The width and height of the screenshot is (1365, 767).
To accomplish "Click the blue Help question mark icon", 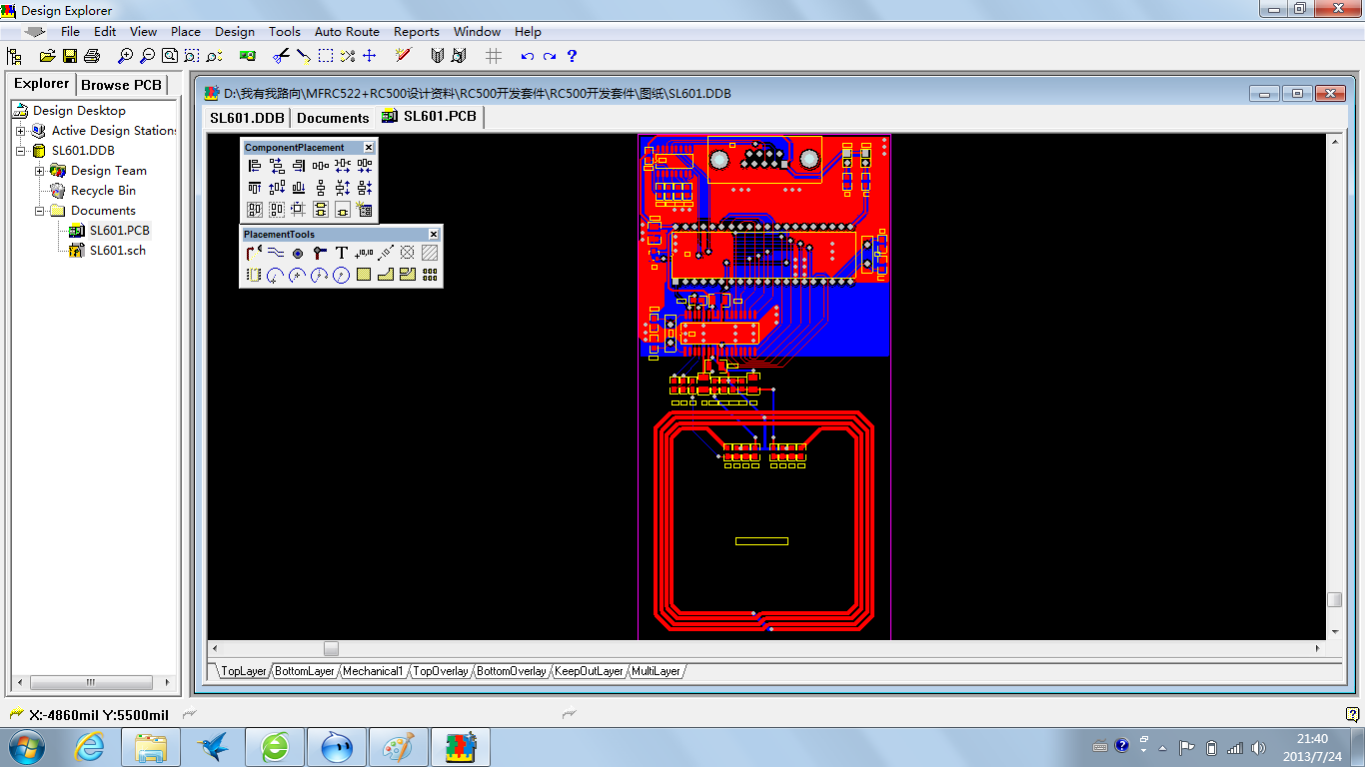I will [572, 56].
